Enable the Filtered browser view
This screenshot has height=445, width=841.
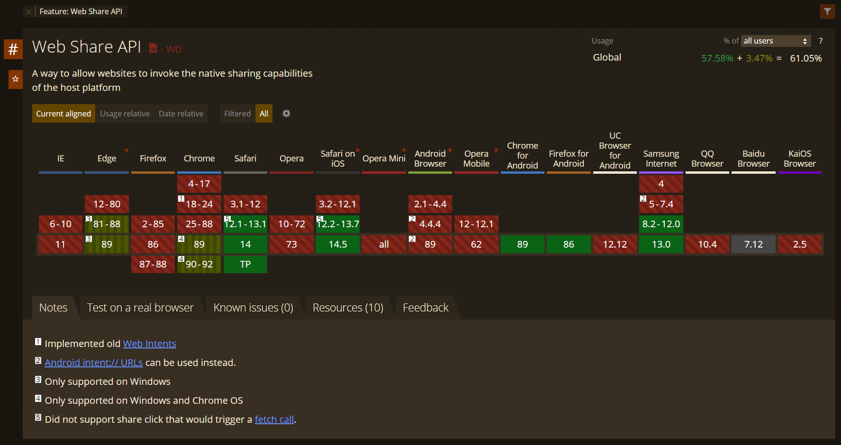[x=237, y=113]
